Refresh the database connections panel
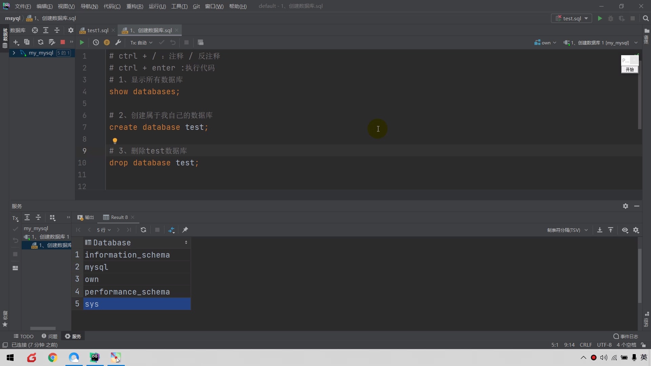Image resolution: width=651 pixels, height=366 pixels. pos(41,42)
